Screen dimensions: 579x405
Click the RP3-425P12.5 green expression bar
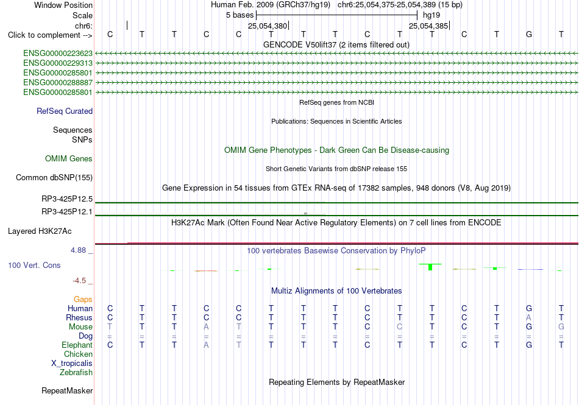[336, 202]
